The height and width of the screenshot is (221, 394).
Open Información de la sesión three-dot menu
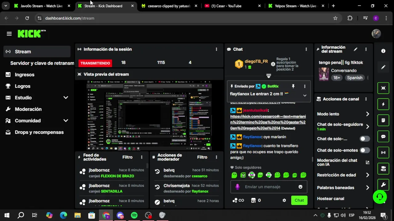tap(216, 49)
